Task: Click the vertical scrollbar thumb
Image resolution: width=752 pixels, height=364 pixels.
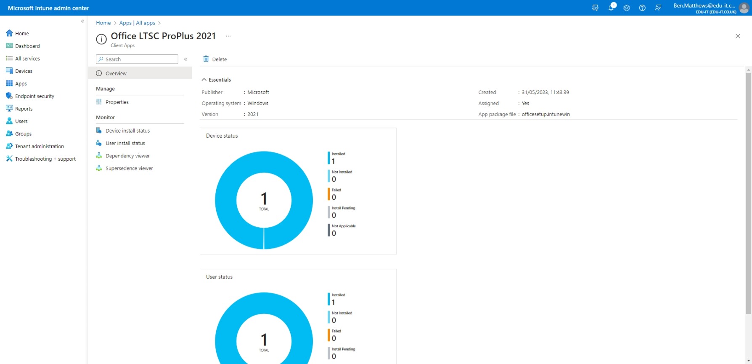Action: 749,194
